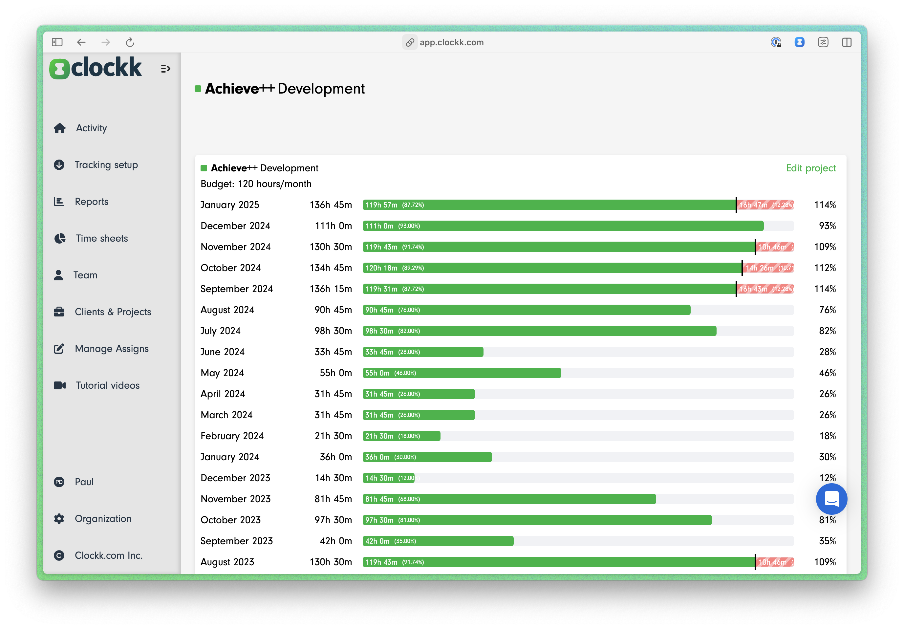Click the May 2024 55h 0m bar
The image size is (904, 629).
(462, 373)
